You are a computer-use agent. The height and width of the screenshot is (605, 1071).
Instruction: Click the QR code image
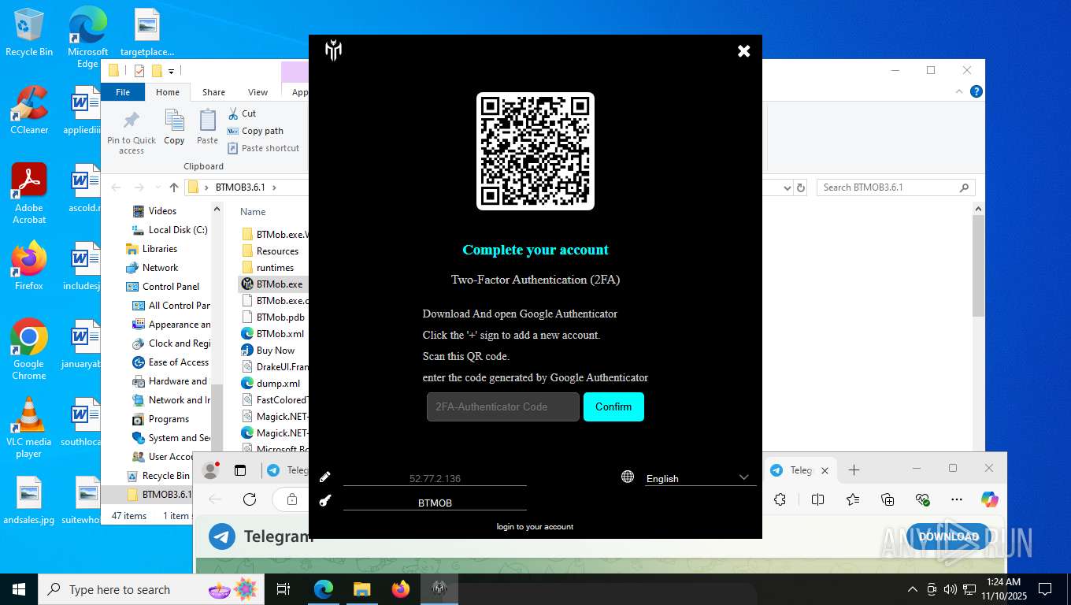pyautogui.click(x=535, y=151)
